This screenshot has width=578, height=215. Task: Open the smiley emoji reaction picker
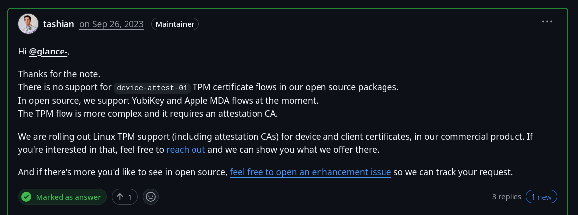point(151,197)
